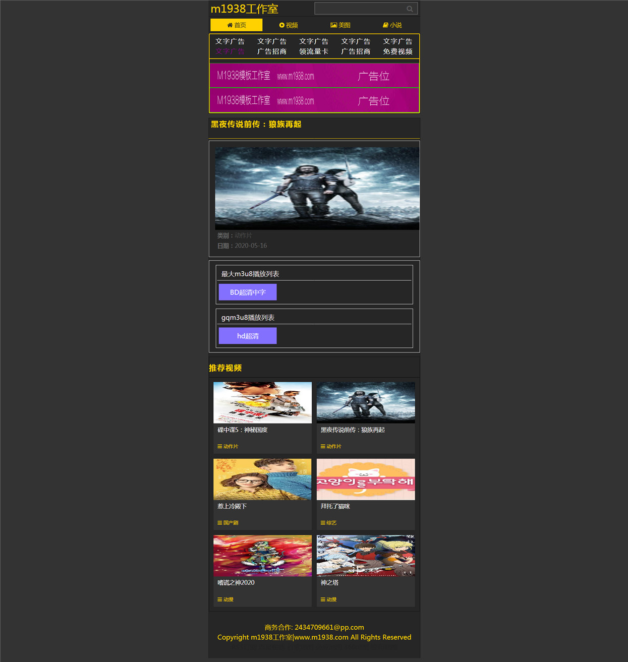
Task: Click the 综艺 category list icon
Action: tap(323, 523)
